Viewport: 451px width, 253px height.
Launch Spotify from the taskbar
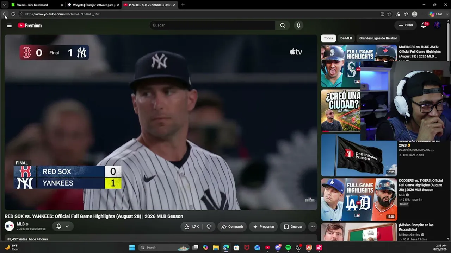click(288, 247)
